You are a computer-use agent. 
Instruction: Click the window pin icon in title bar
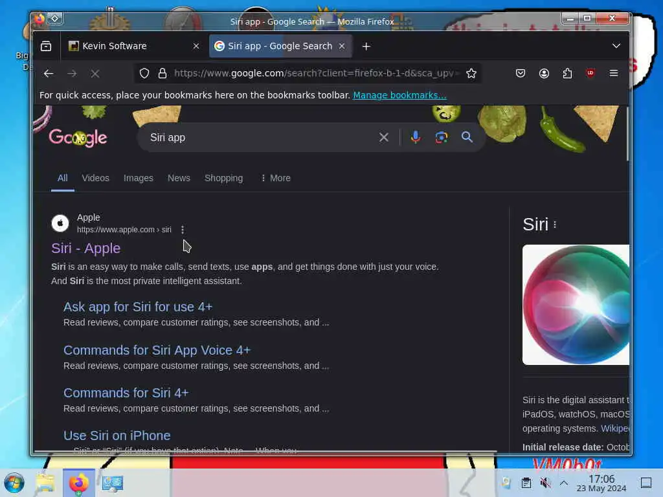pos(55,18)
